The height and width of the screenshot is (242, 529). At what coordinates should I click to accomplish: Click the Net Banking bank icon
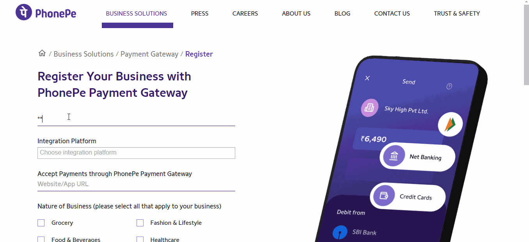394,156
